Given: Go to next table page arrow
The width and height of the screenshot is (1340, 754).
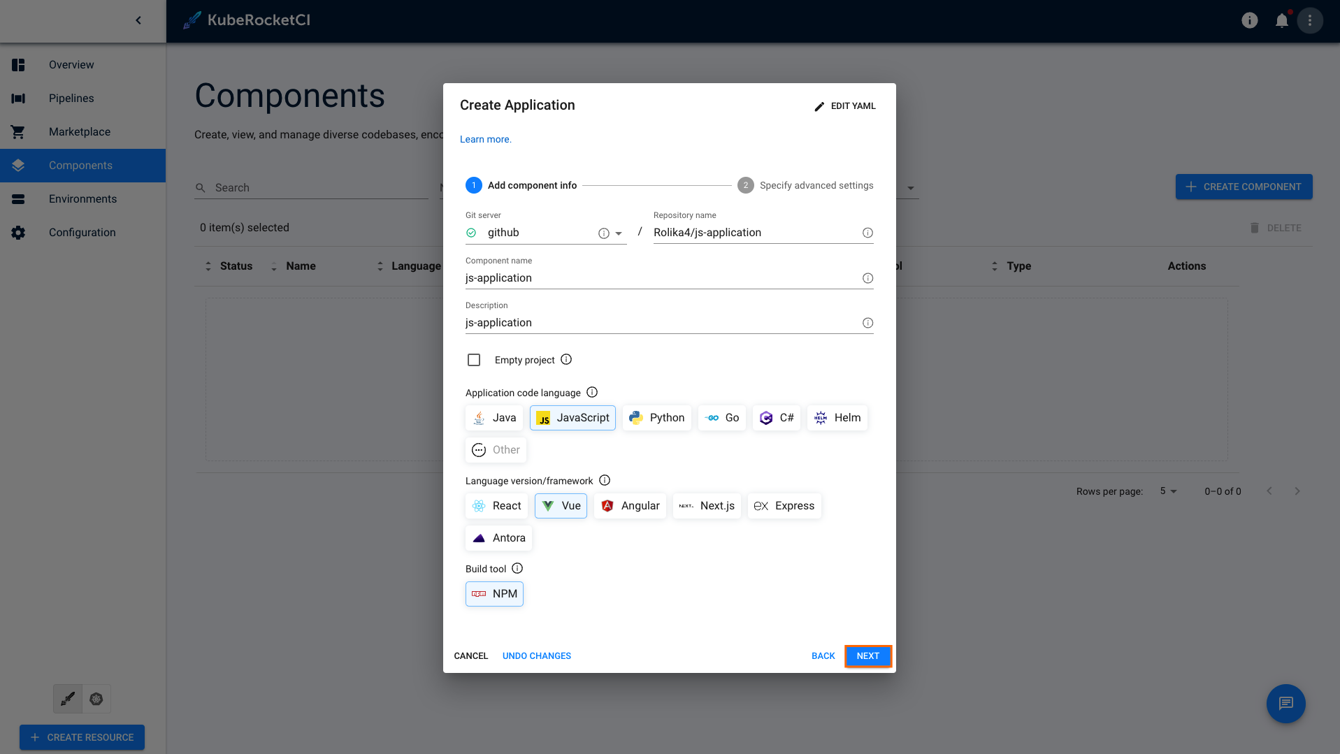Looking at the screenshot, I should [1297, 491].
